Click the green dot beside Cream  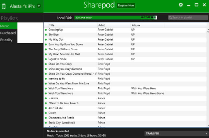(x=46, y=113)
